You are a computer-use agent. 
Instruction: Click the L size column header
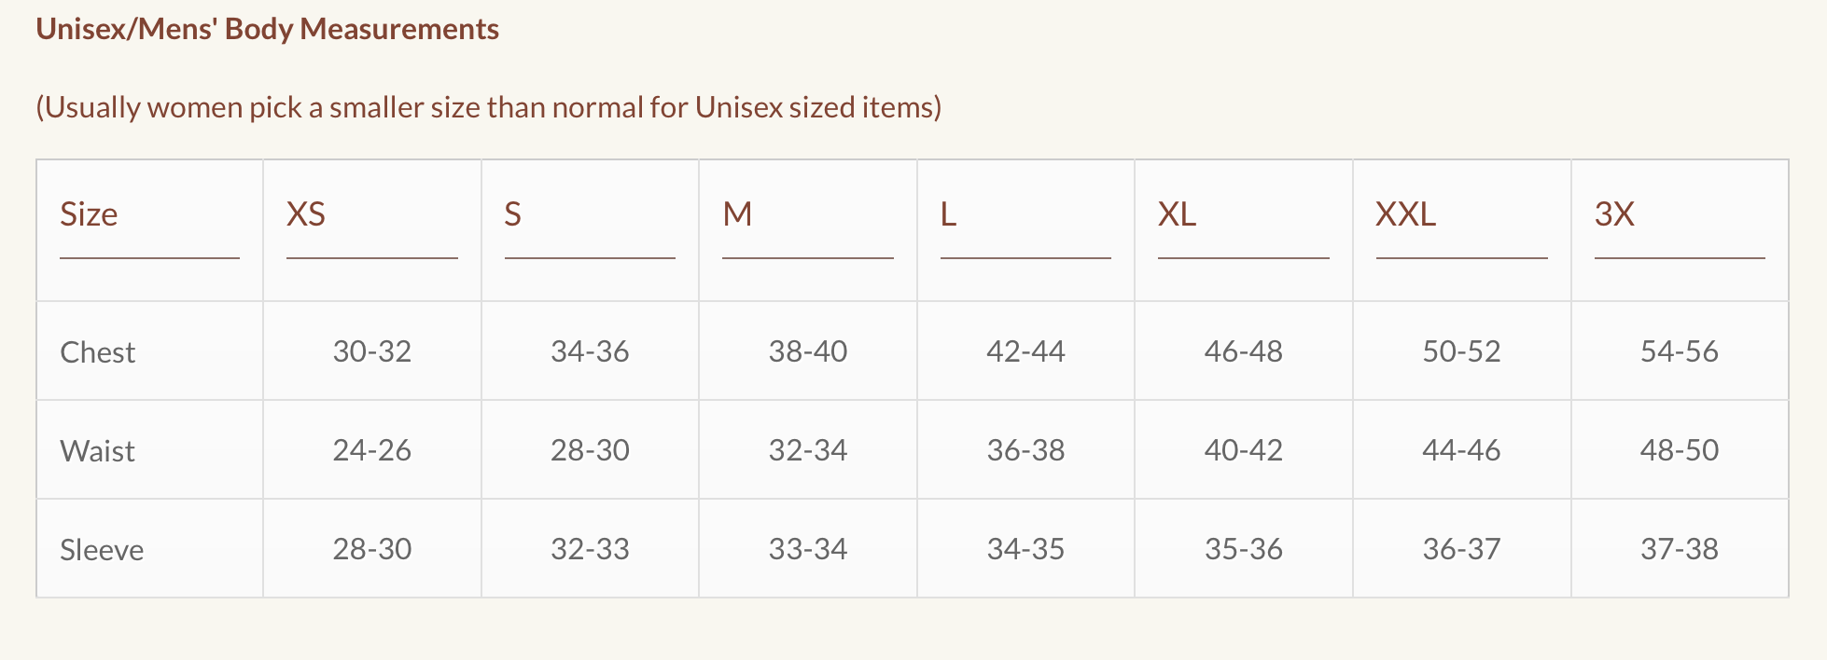click(948, 214)
